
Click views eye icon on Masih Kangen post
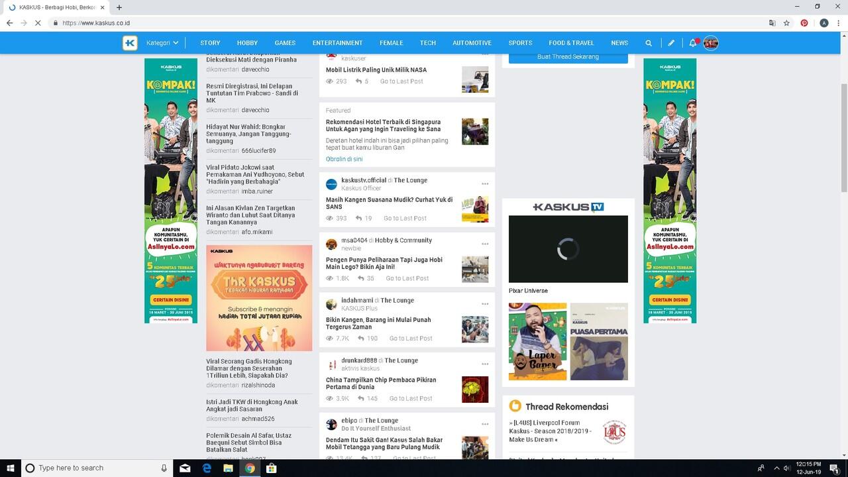[330, 219]
